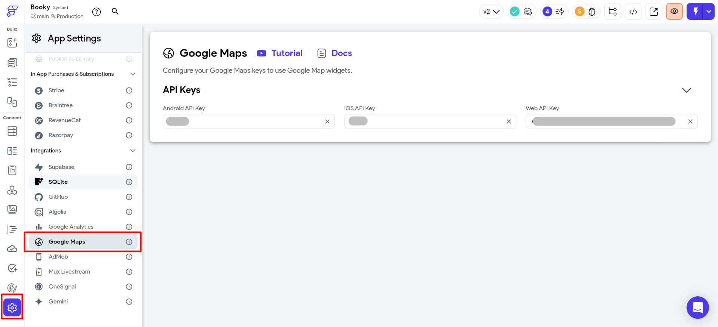Select Supabase integration
Viewport: 718px width, 327px height.
tap(83, 167)
